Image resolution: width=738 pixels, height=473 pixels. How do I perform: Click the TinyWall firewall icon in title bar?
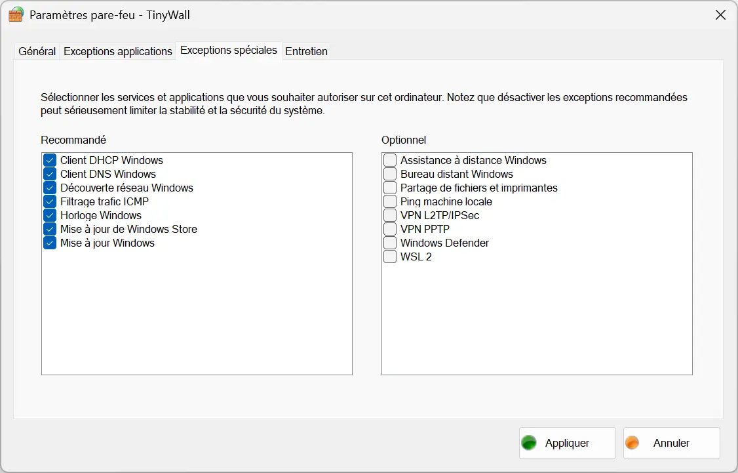(x=16, y=15)
